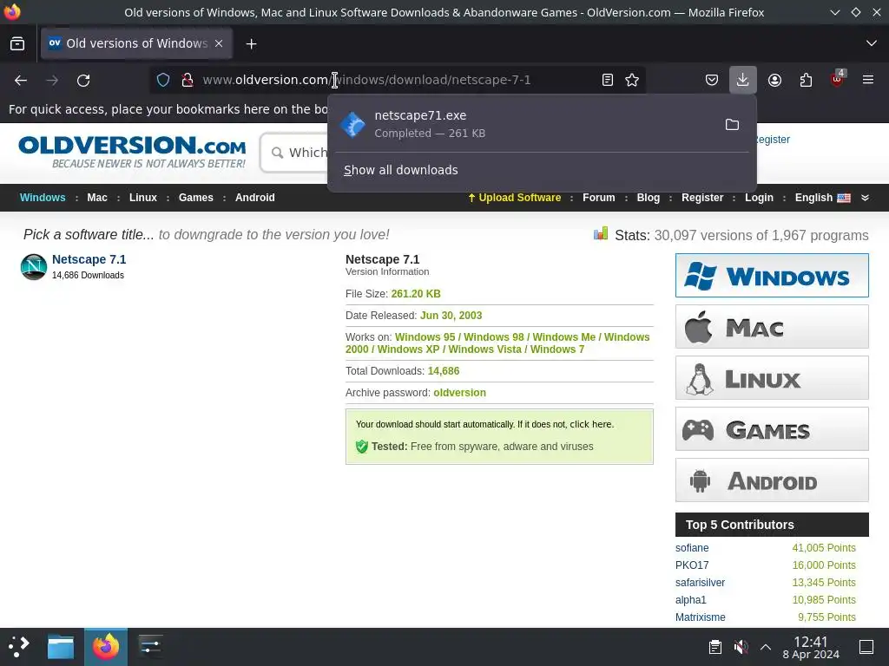Show netscape71.exe in its containing folder
889x666 pixels.
(x=732, y=125)
